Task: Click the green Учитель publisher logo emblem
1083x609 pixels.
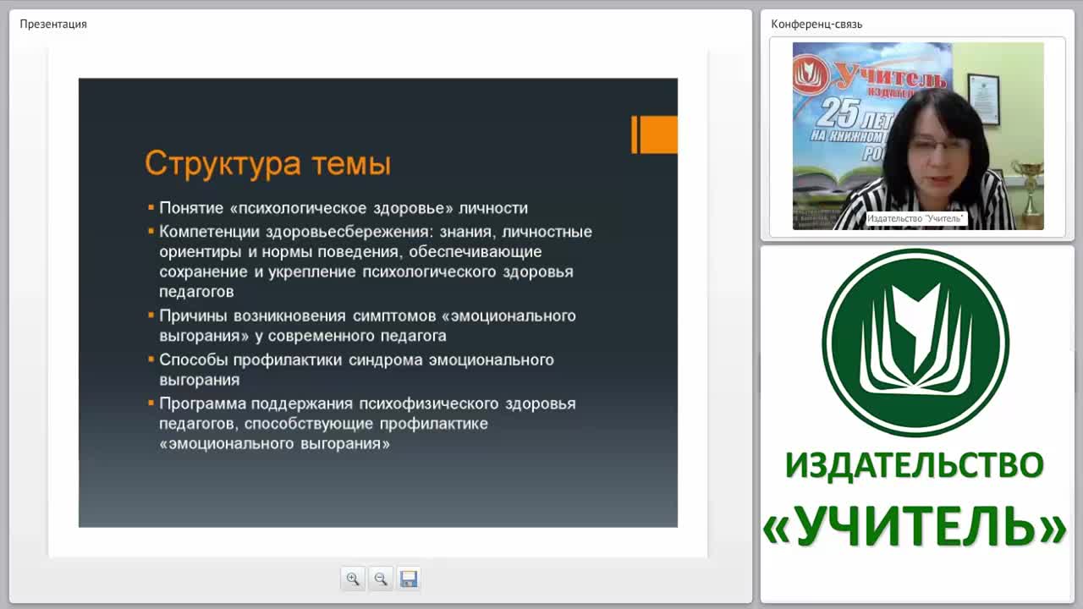Action: pyautogui.click(x=915, y=343)
